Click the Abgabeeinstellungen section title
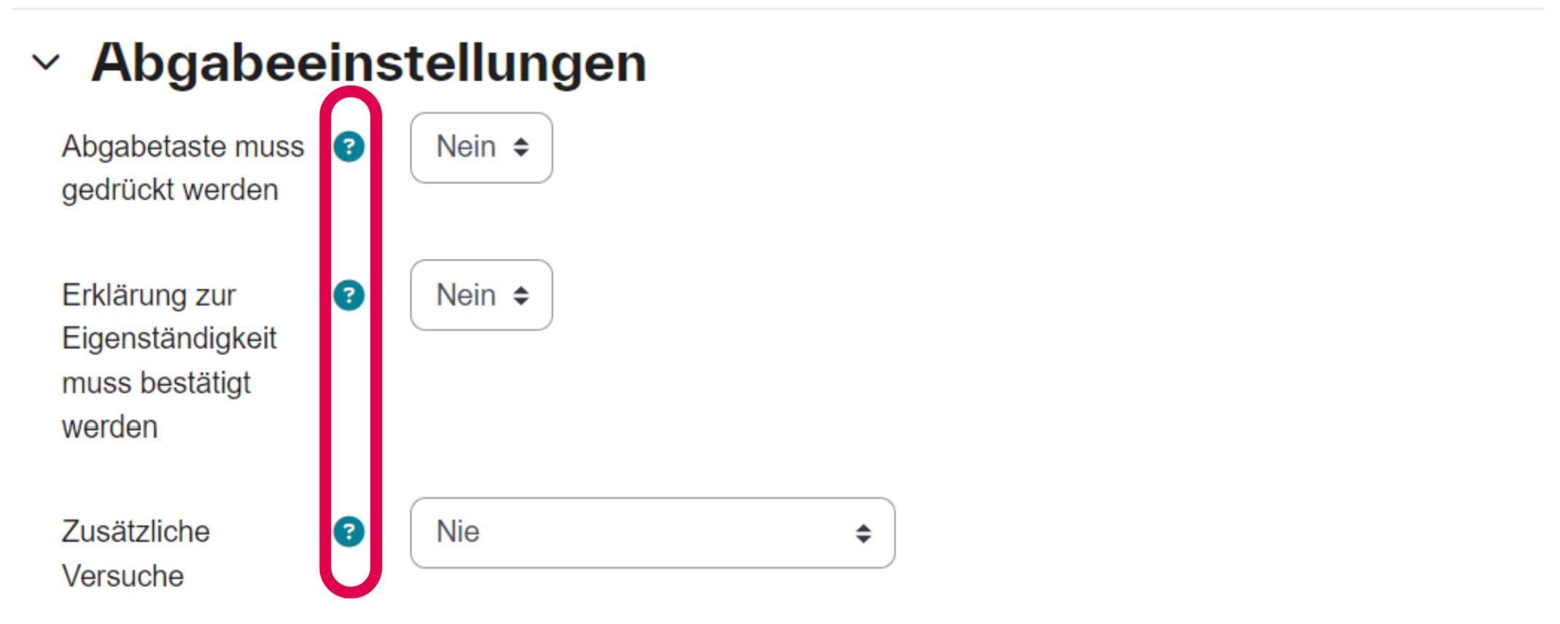The width and height of the screenshot is (1560, 624). (370, 63)
